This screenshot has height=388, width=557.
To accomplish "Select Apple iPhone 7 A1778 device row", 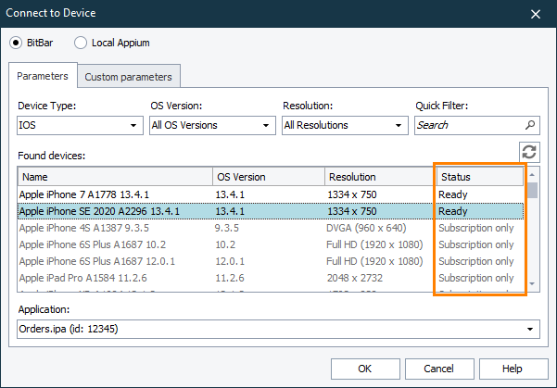I will click(x=113, y=194).
